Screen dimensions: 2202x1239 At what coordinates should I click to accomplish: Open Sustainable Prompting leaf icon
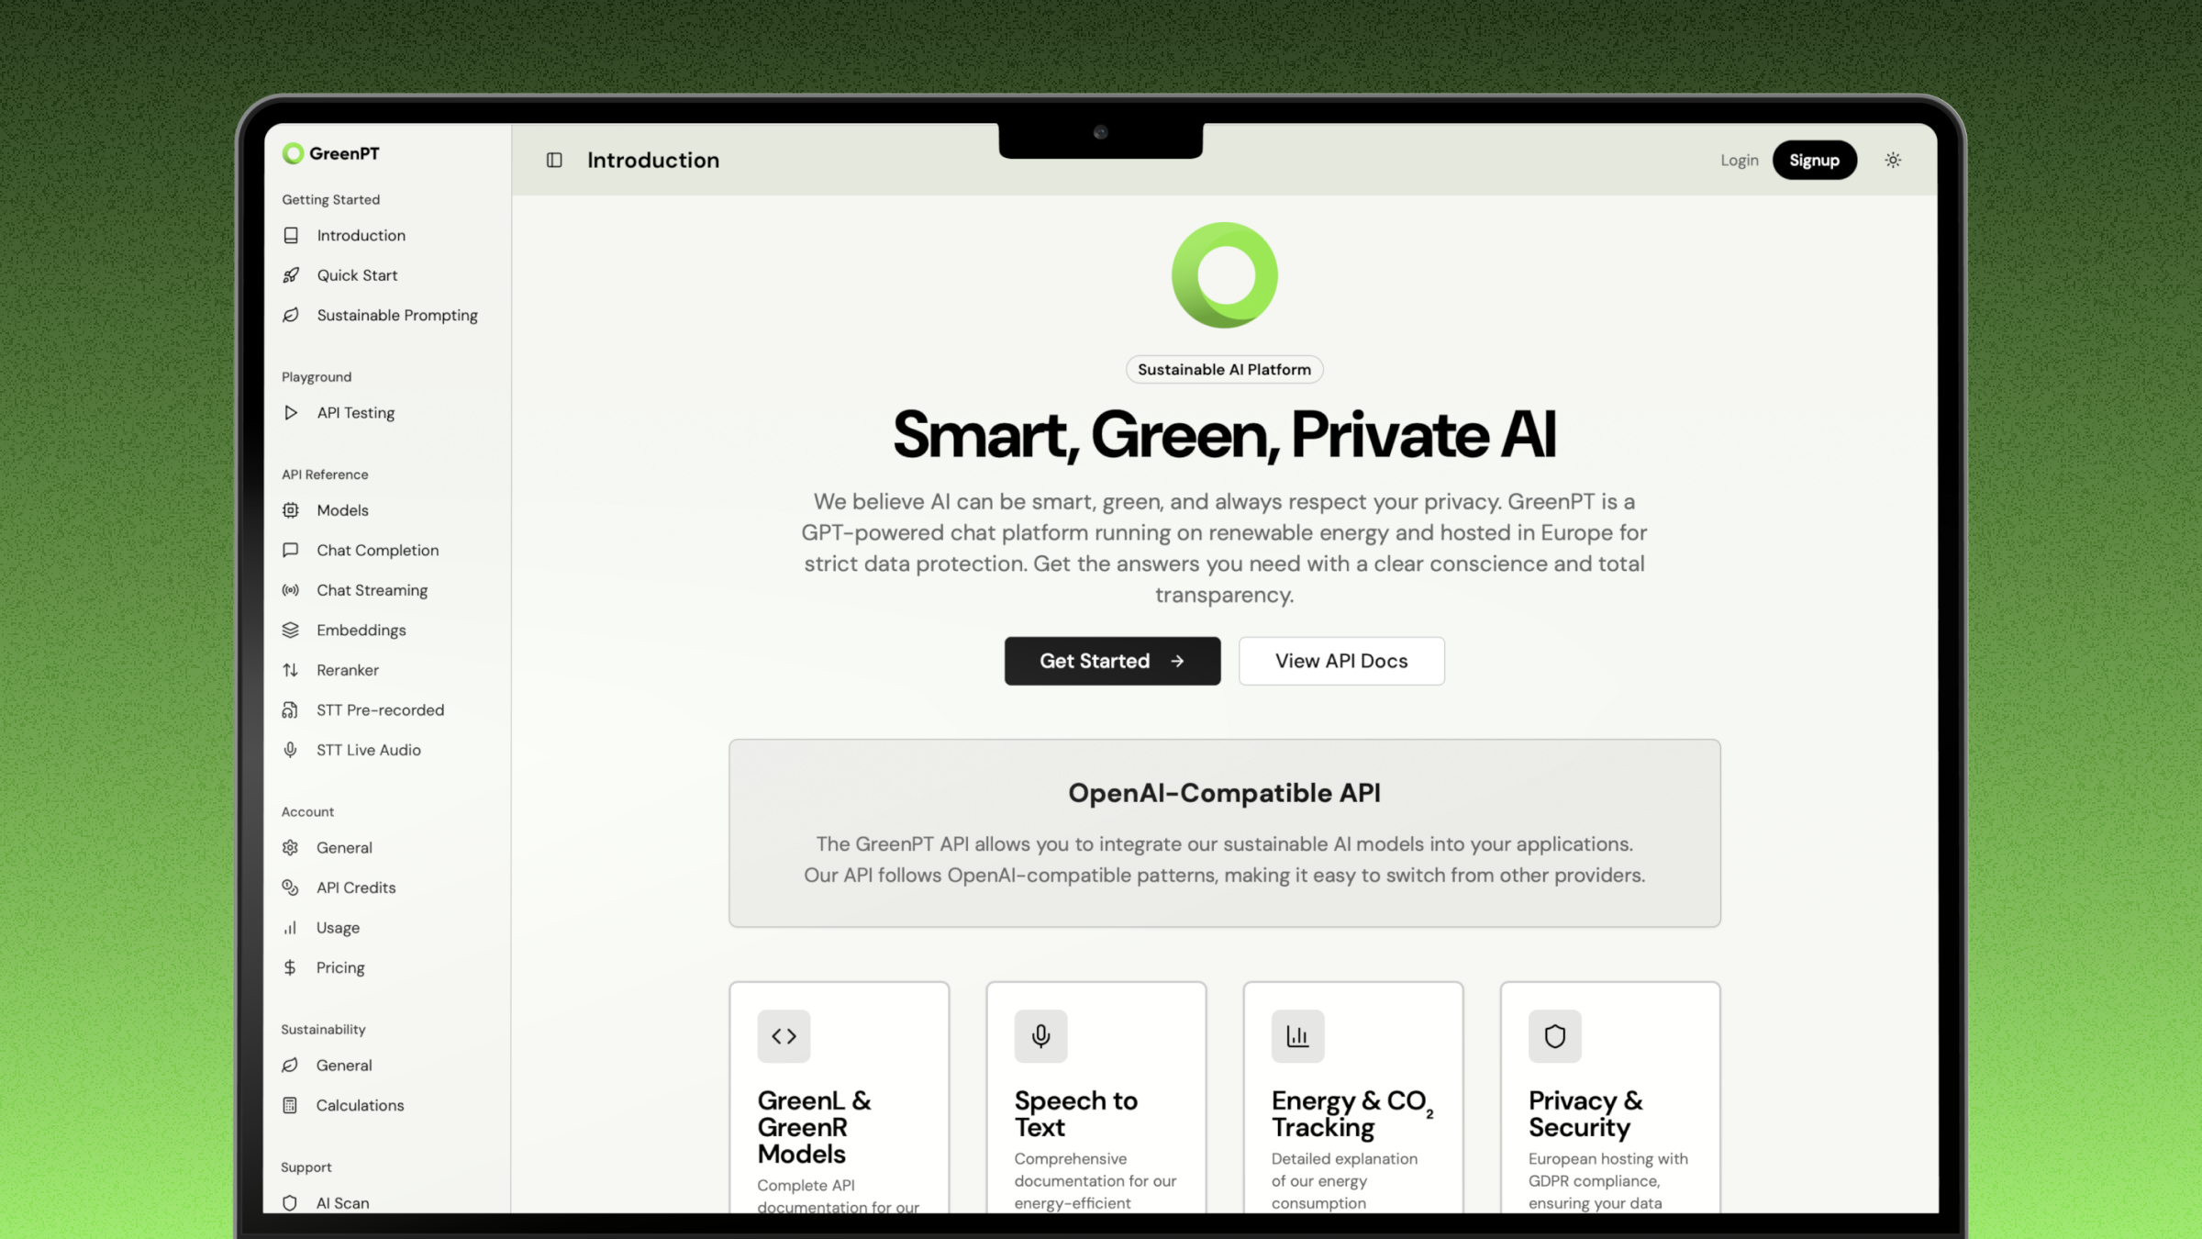(291, 315)
